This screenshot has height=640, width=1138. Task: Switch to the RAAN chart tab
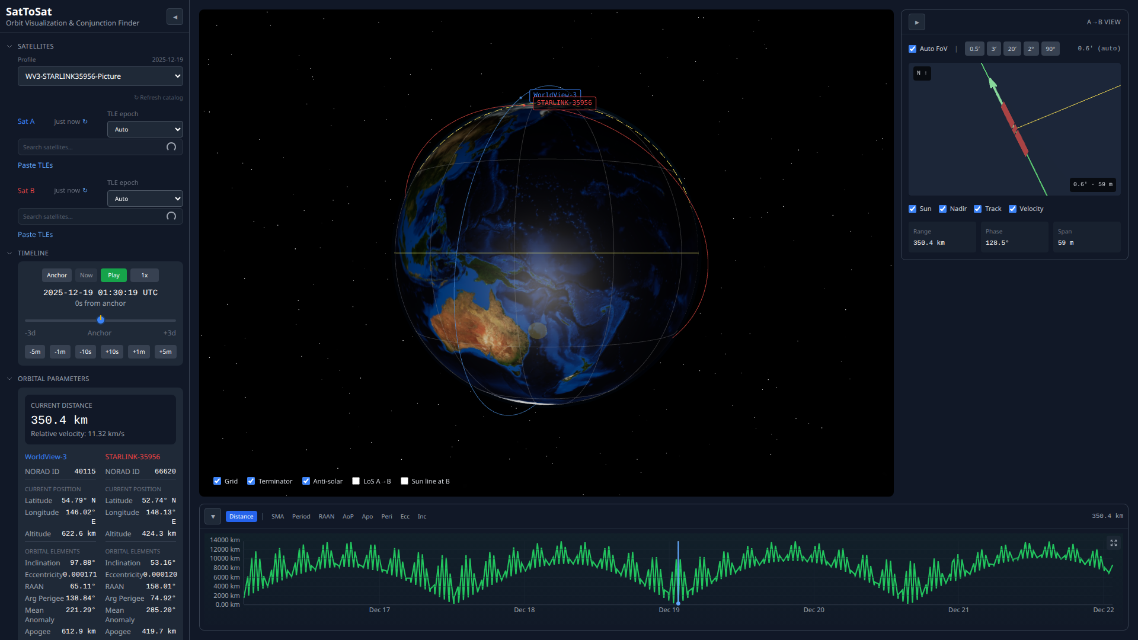point(327,516)
